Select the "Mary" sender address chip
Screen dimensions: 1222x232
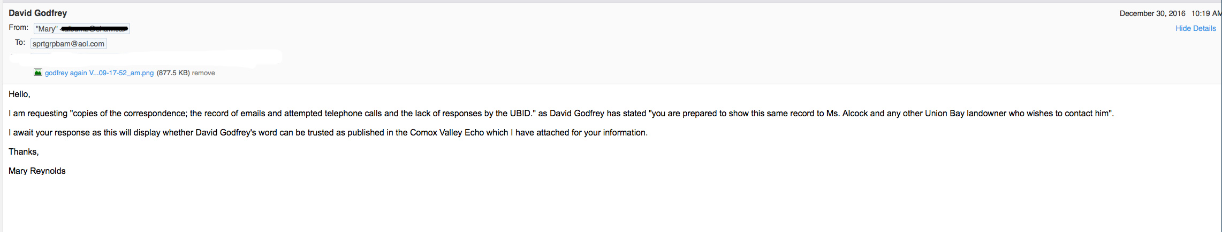click(81, 29)
